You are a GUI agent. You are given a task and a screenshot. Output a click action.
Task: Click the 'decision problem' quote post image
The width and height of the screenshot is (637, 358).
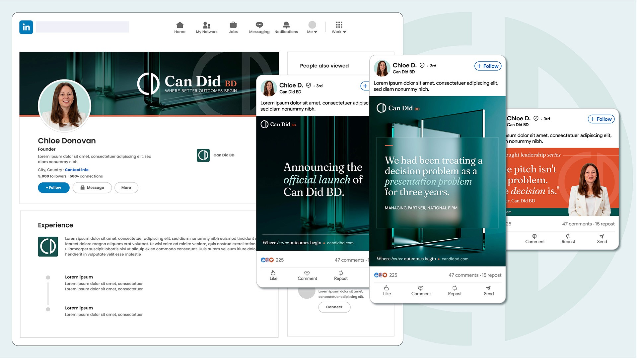click(437, 181)
